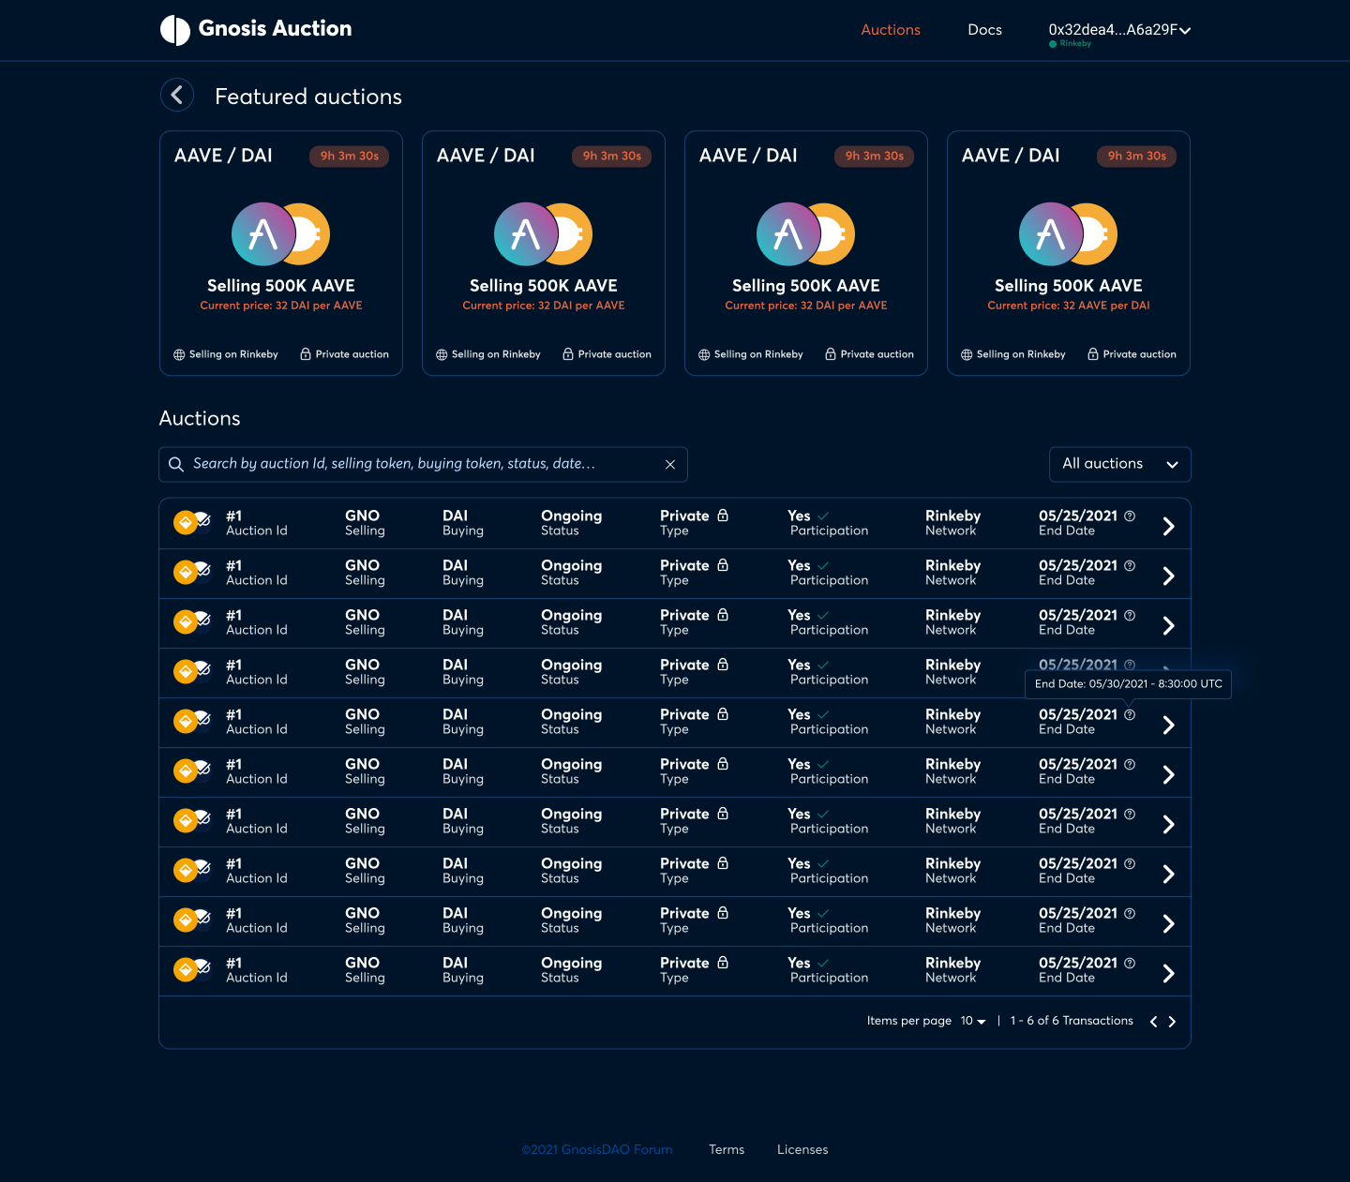Go to the previous page of transactions

(x=1154, y=1022)
